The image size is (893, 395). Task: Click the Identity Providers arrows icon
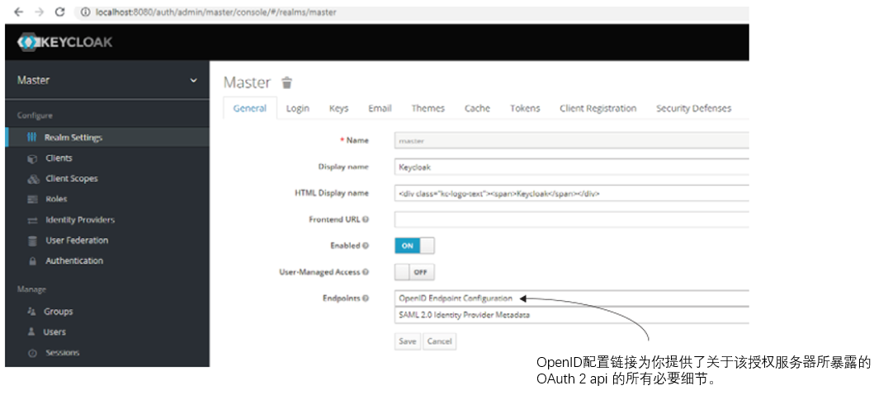point(32,220)
